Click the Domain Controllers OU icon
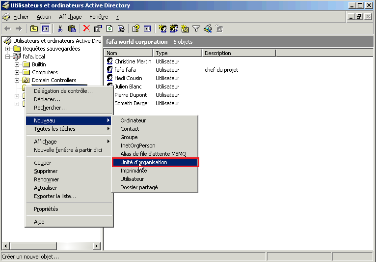 26,80
